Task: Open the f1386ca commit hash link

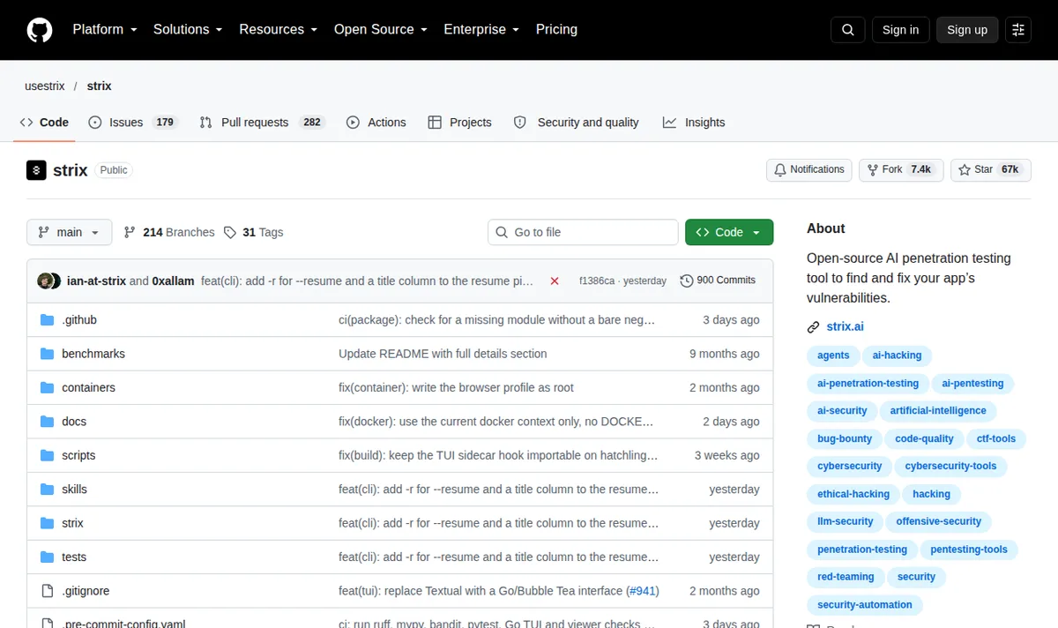Action: pos(597,280)
